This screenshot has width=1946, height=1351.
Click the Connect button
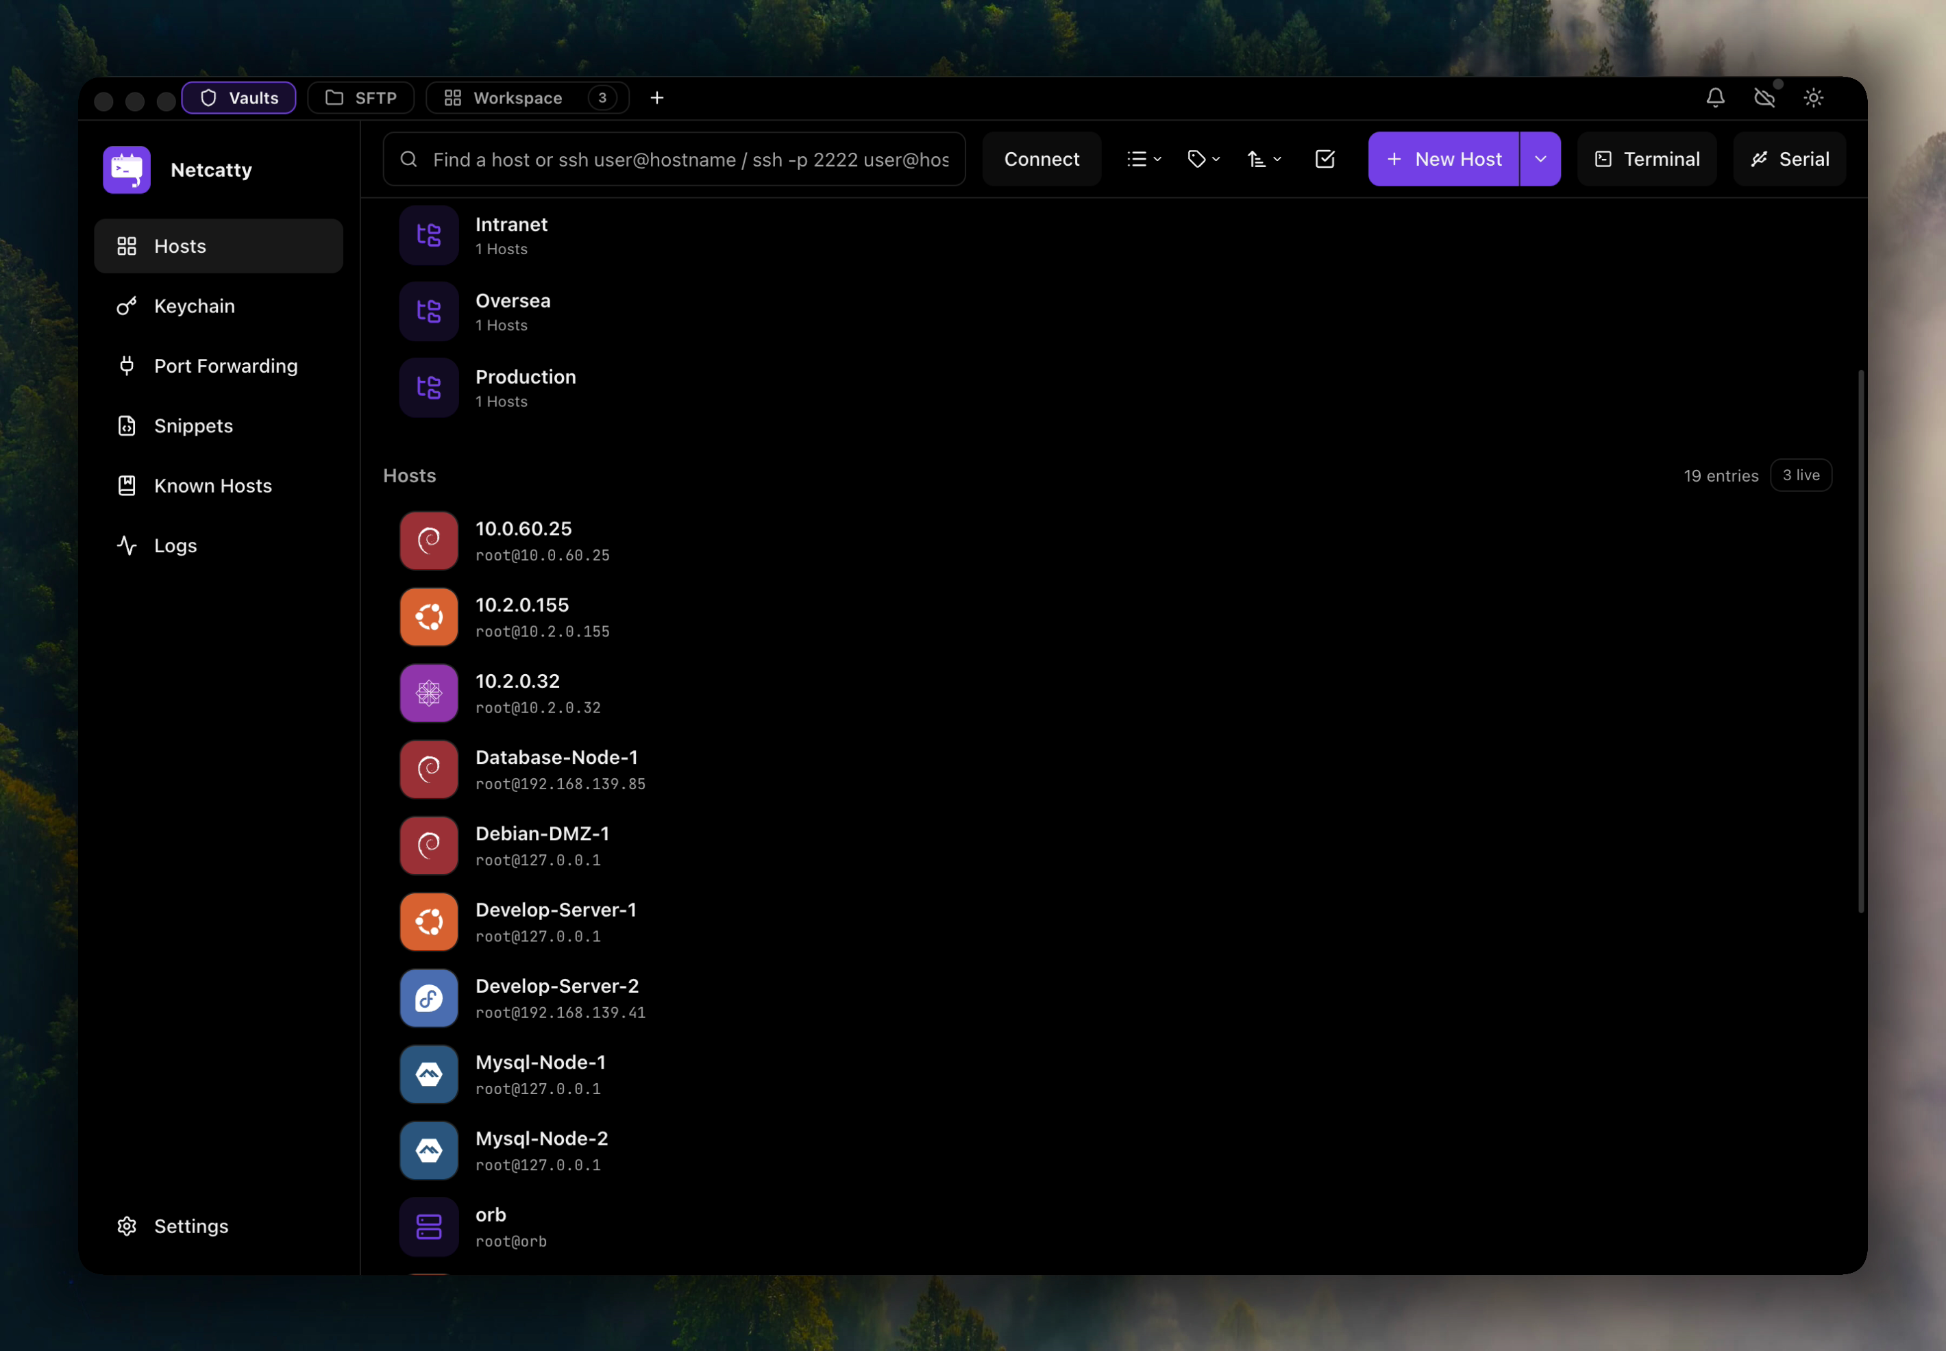[x=1041, y=159]
